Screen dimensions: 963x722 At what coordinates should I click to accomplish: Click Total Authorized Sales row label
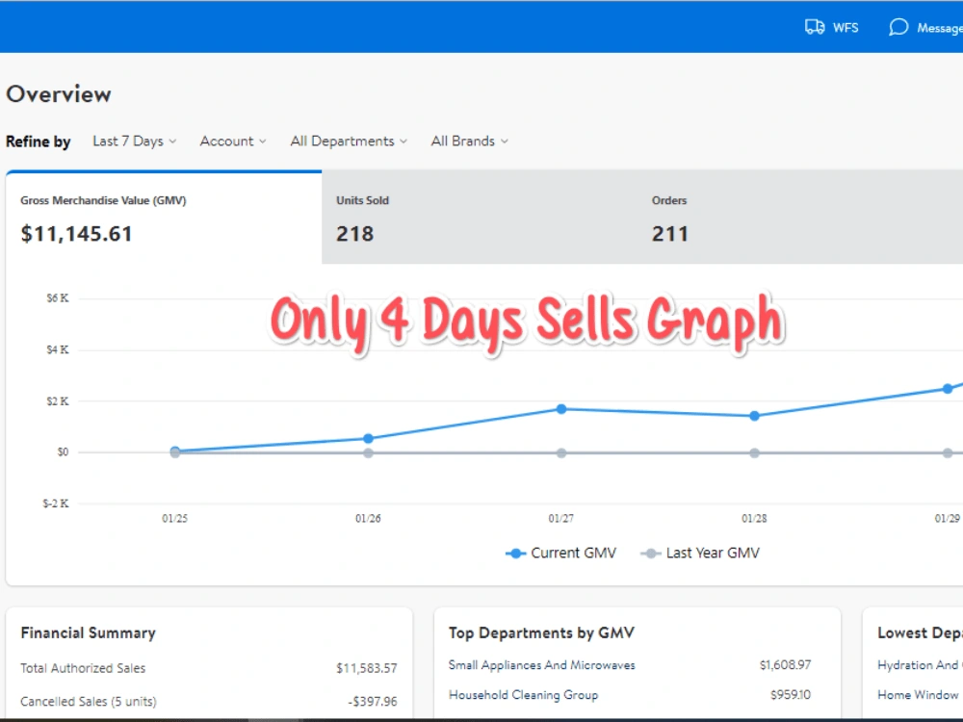point(83,668)
